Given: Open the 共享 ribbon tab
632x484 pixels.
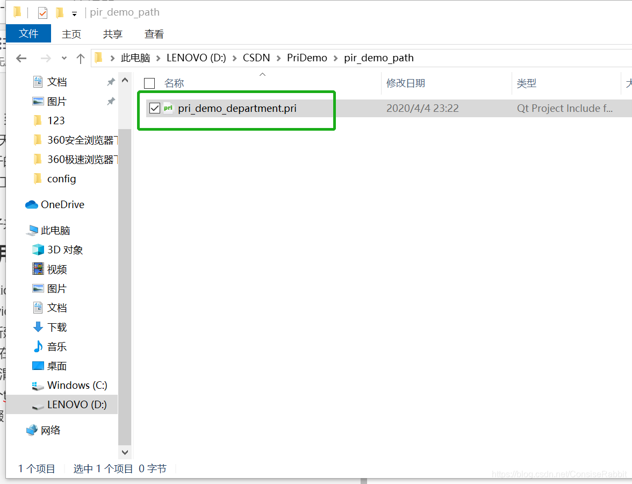Looking at the screenshot, I should click(x=112, y=34).
